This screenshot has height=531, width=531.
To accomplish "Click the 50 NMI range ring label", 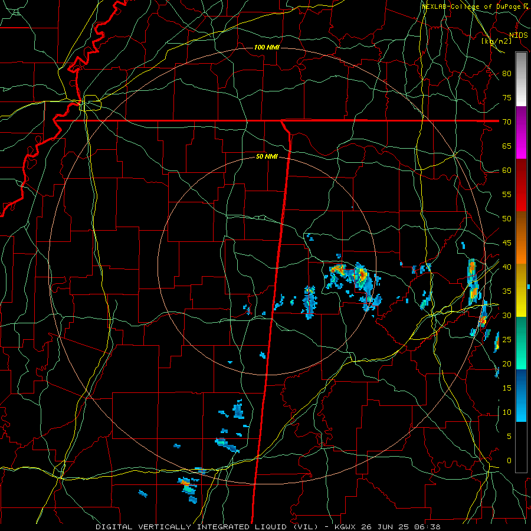I will point(267,156).
